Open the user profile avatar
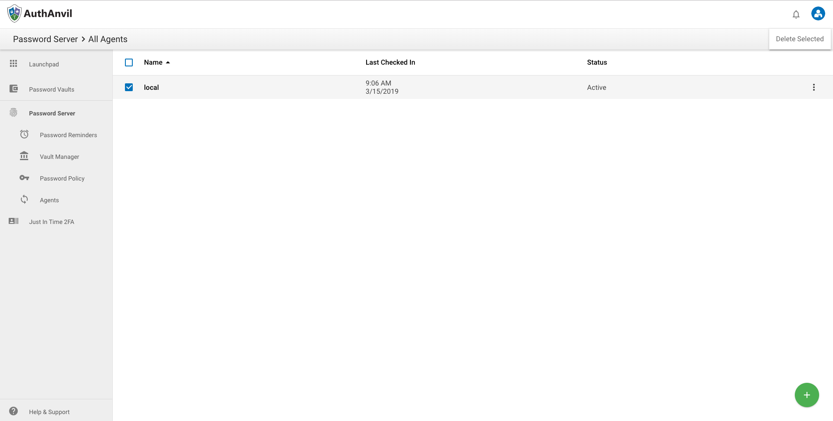 [x=818, y=13]
